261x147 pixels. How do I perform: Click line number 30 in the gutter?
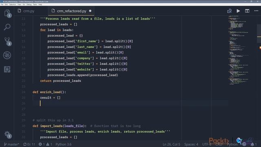(24, 126)
